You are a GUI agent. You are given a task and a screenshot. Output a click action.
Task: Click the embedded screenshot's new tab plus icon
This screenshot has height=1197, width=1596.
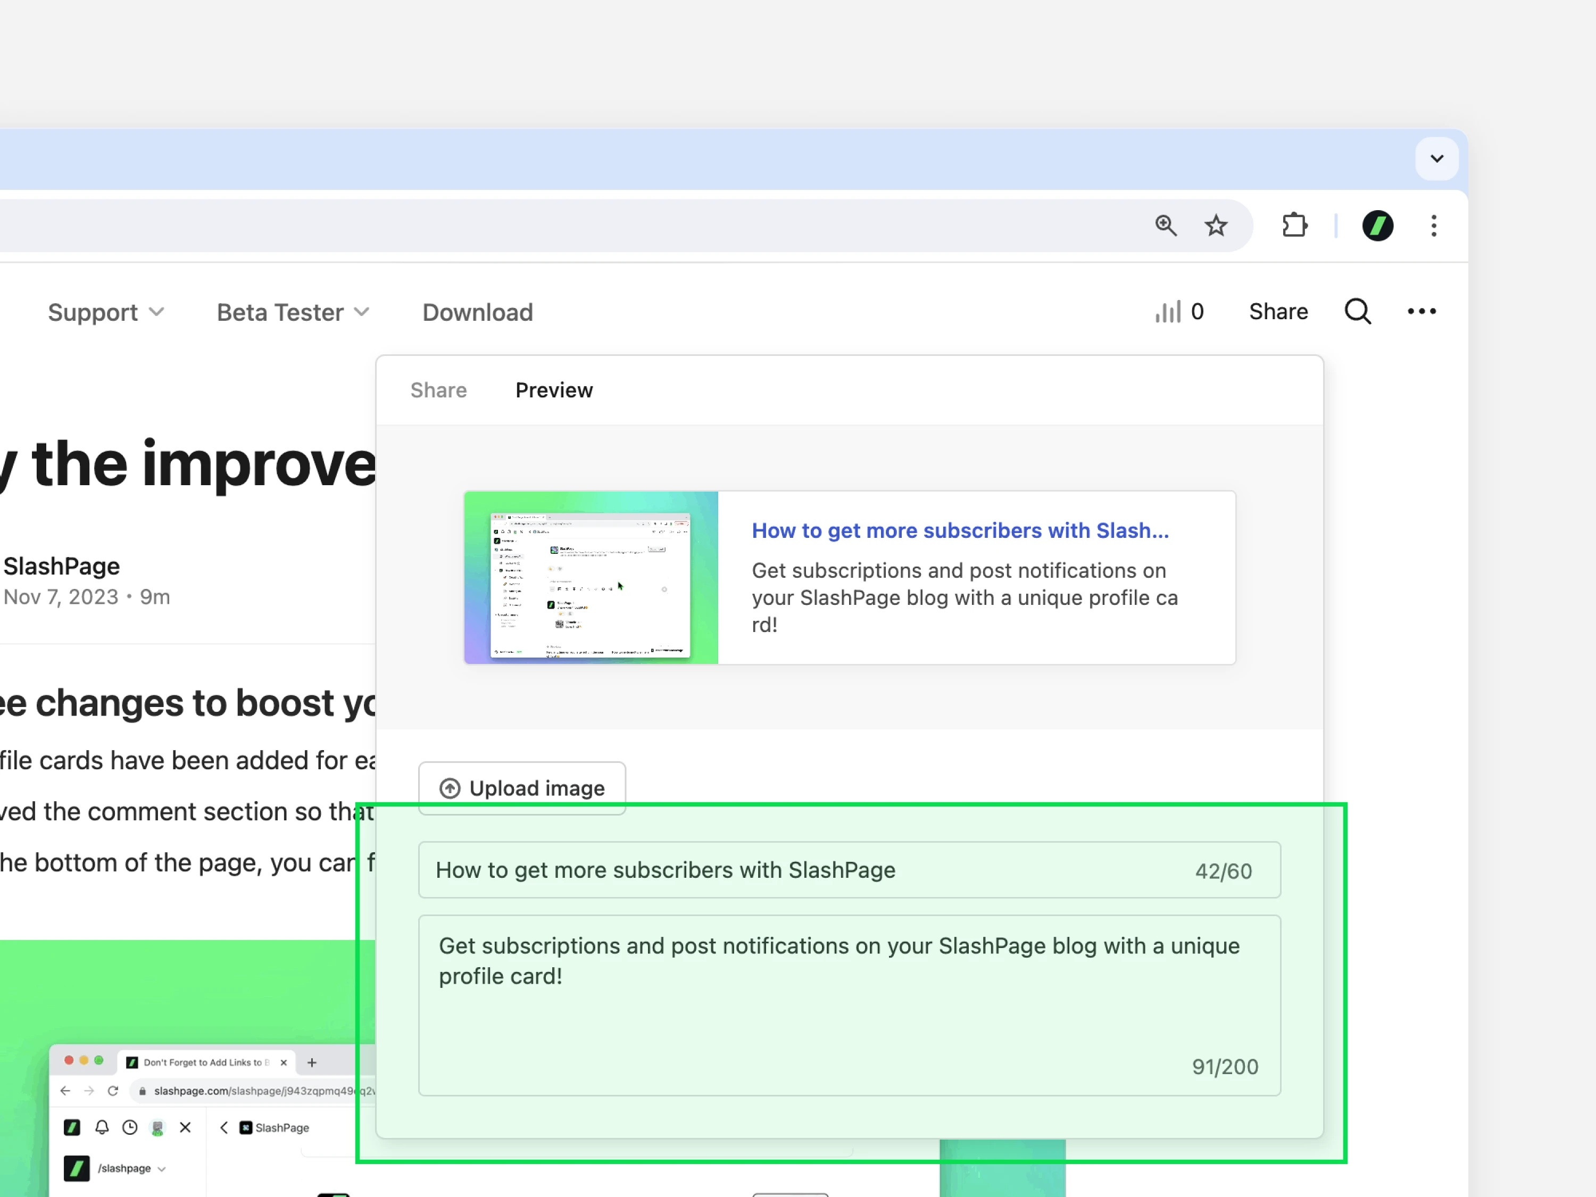tap(312, 1062)
